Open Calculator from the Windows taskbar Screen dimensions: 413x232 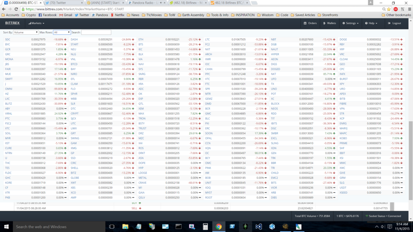[x=205, y=227]
